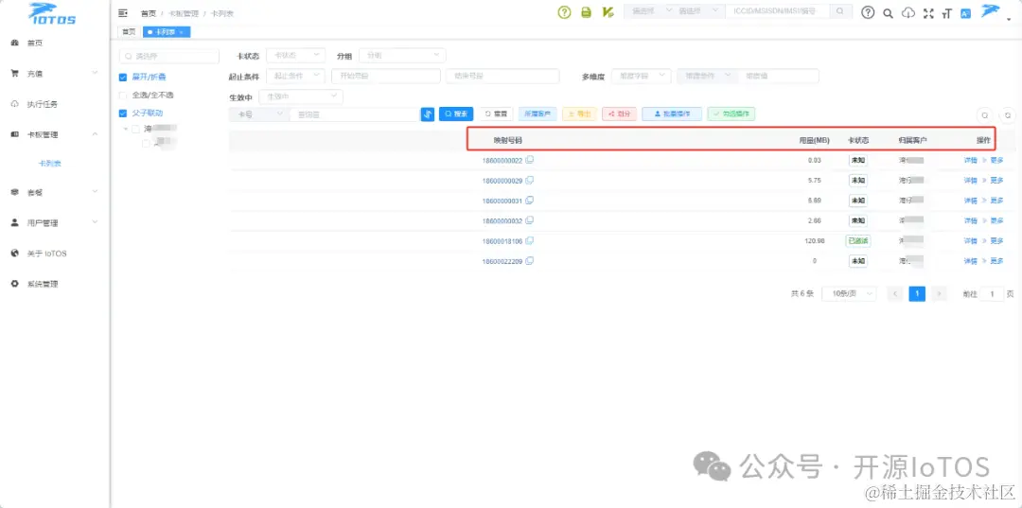Open the 10条/页 page size dropdown
Viewport: 1022px width, 508px height.
(x=849, y=293)
